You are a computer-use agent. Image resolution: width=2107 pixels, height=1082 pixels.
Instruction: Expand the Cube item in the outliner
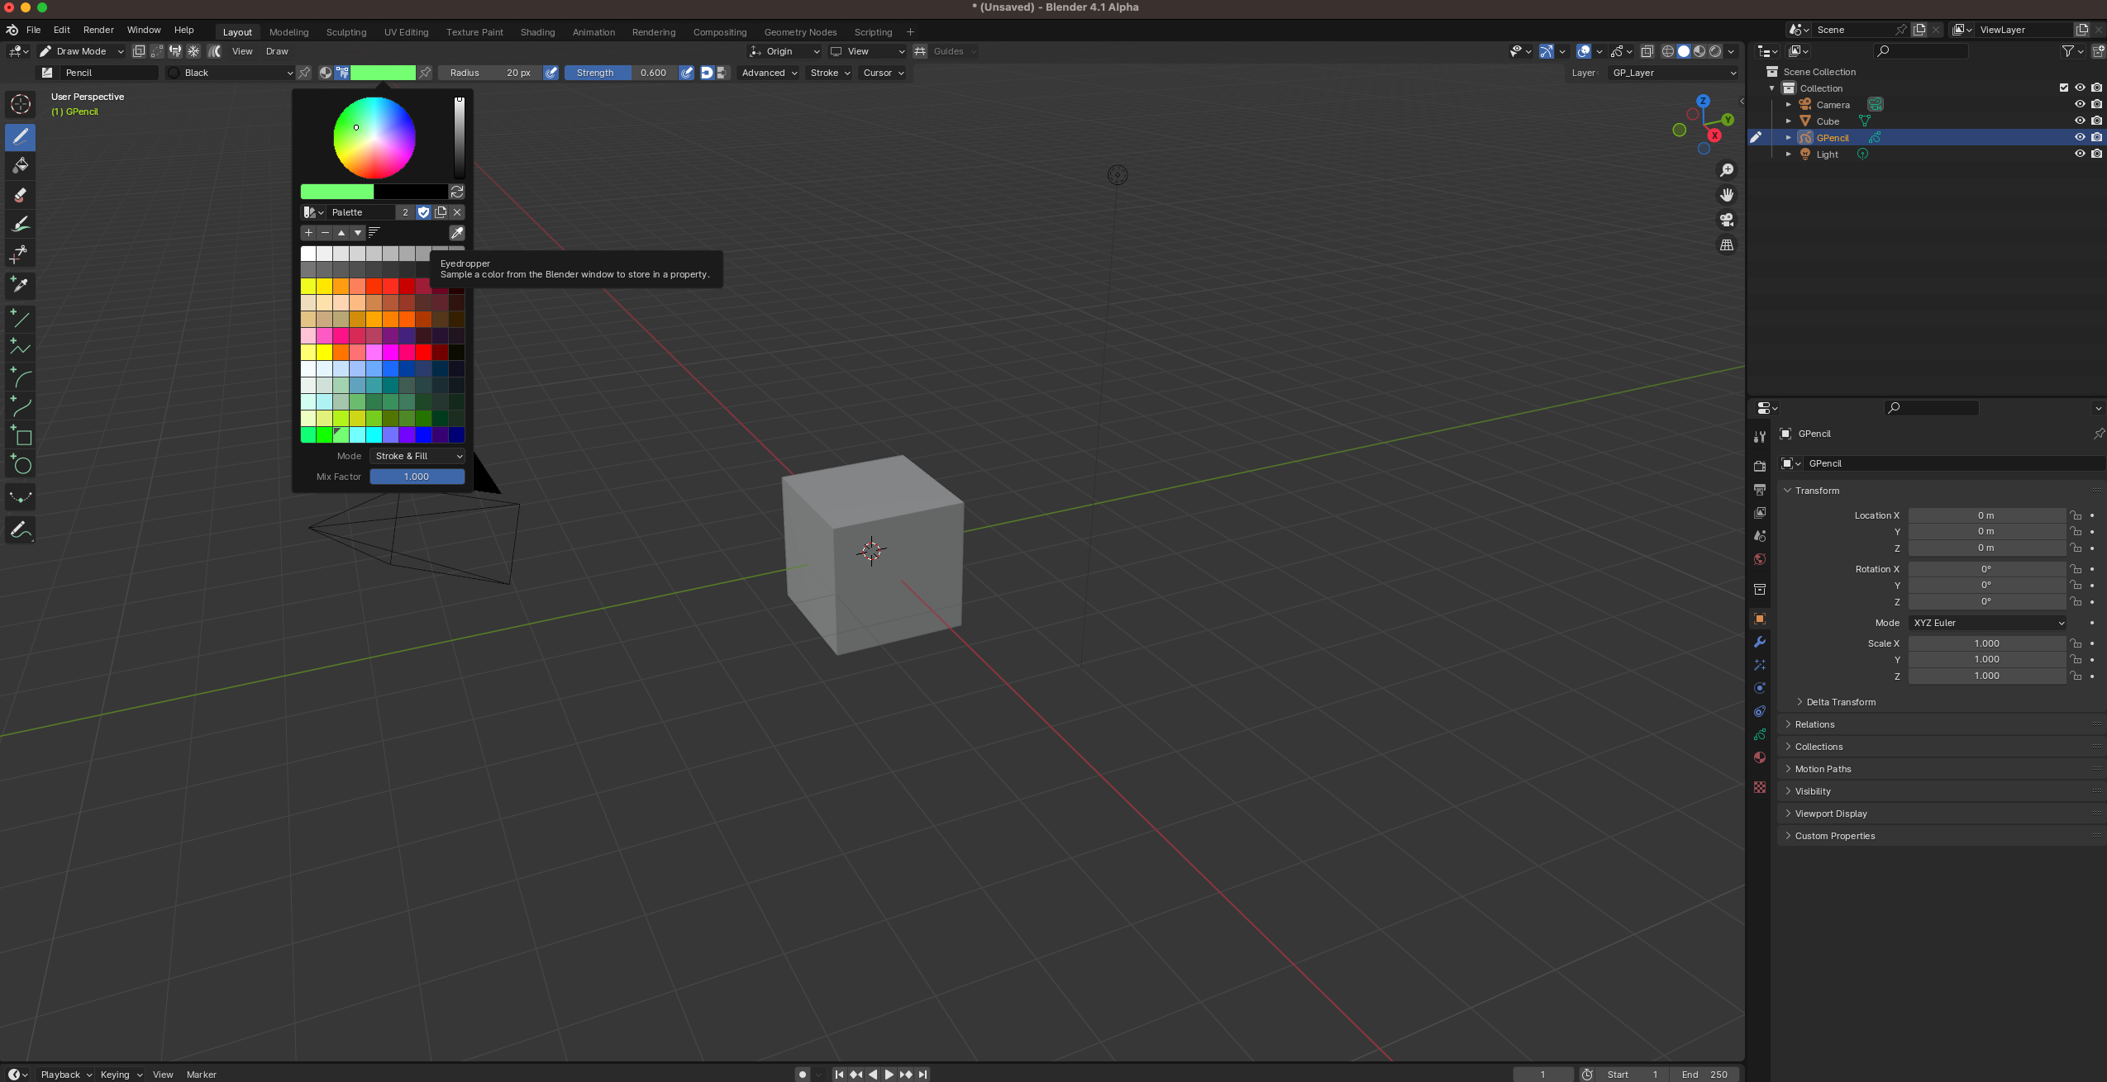click(1789, 121)
